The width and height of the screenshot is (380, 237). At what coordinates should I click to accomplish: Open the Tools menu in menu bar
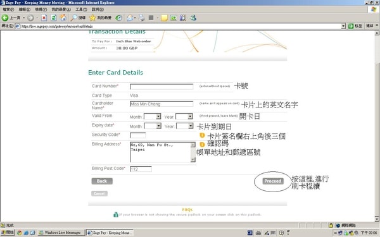pos(81,9)
